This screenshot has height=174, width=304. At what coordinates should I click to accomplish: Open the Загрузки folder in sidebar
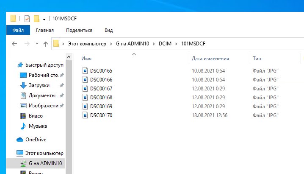click(39, 85)
